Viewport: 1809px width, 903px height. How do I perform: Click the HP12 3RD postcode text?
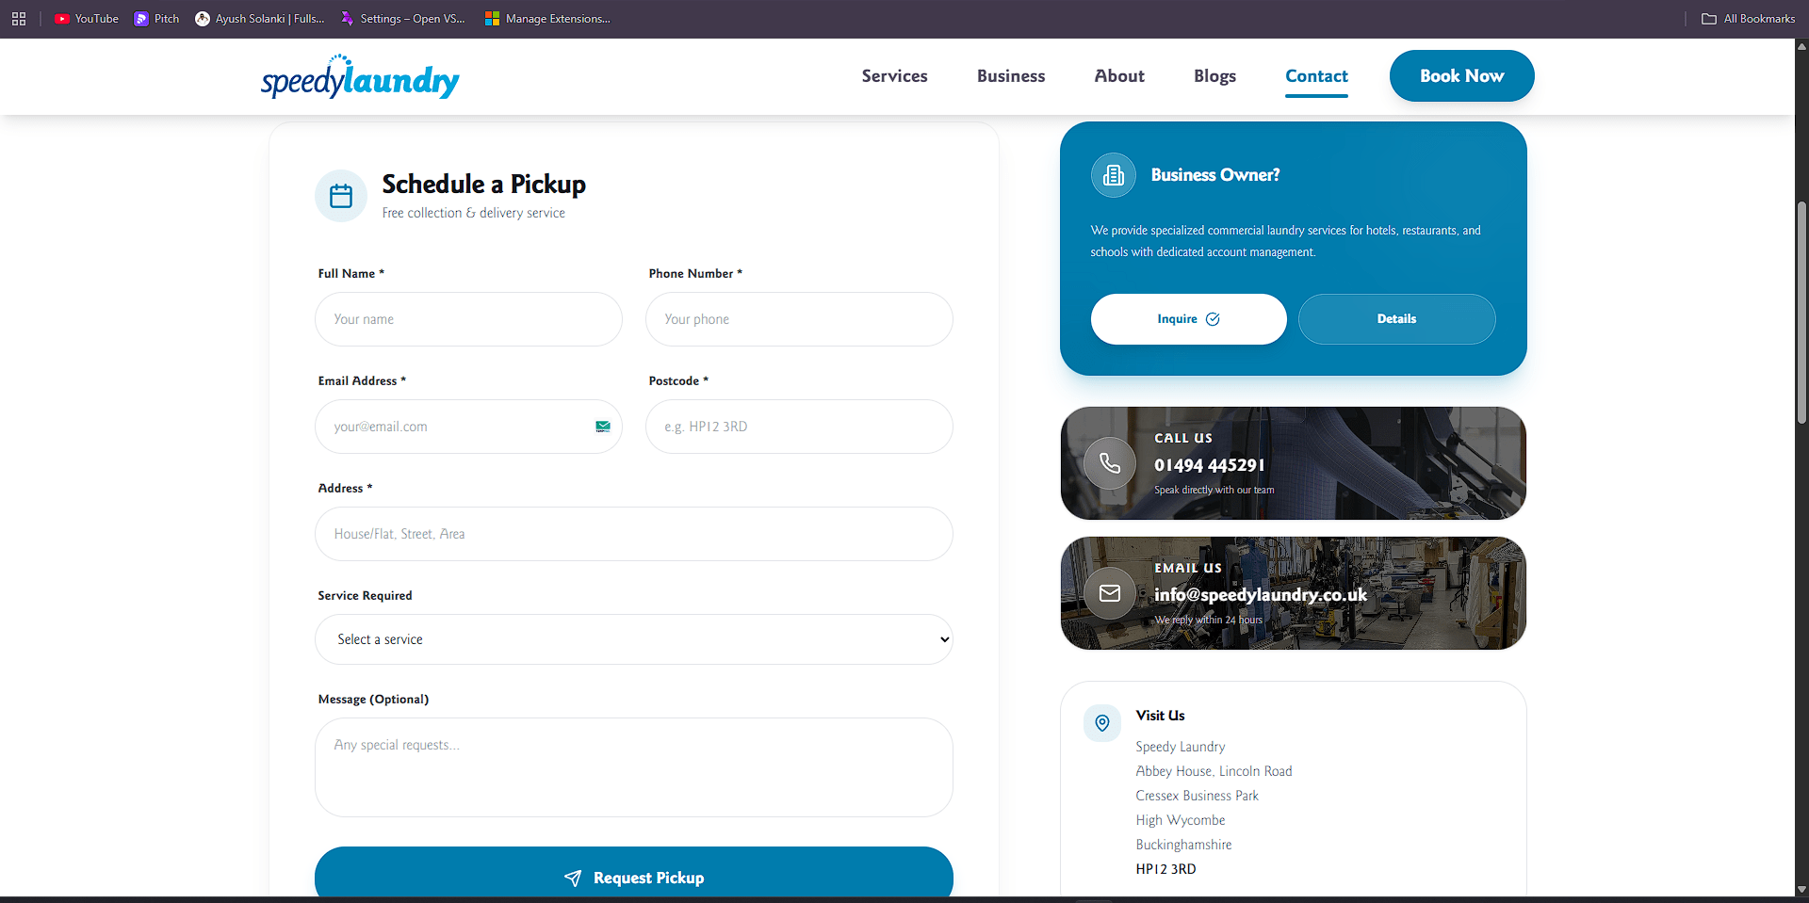pos(1165,869)
